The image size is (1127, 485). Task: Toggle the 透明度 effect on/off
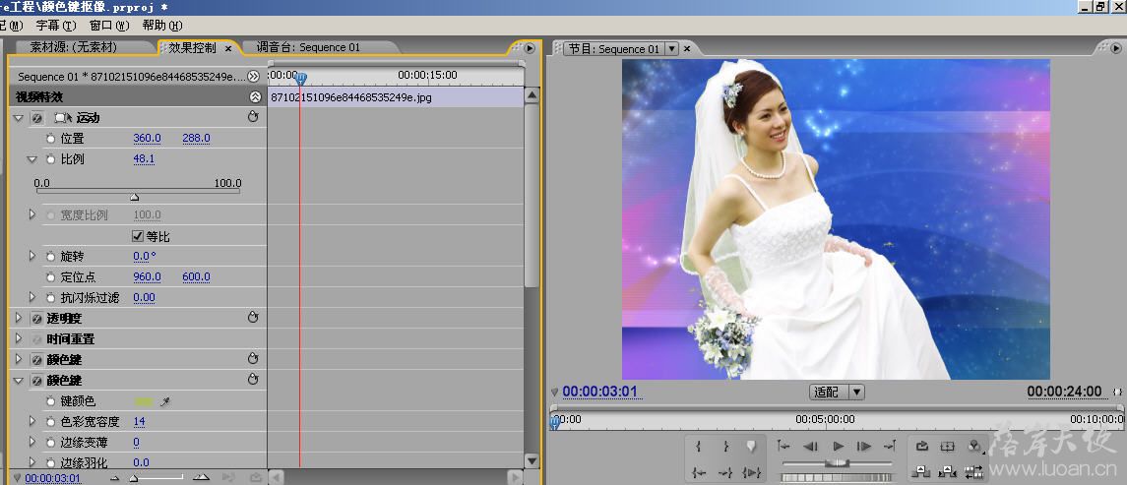(x=37, y=319)
